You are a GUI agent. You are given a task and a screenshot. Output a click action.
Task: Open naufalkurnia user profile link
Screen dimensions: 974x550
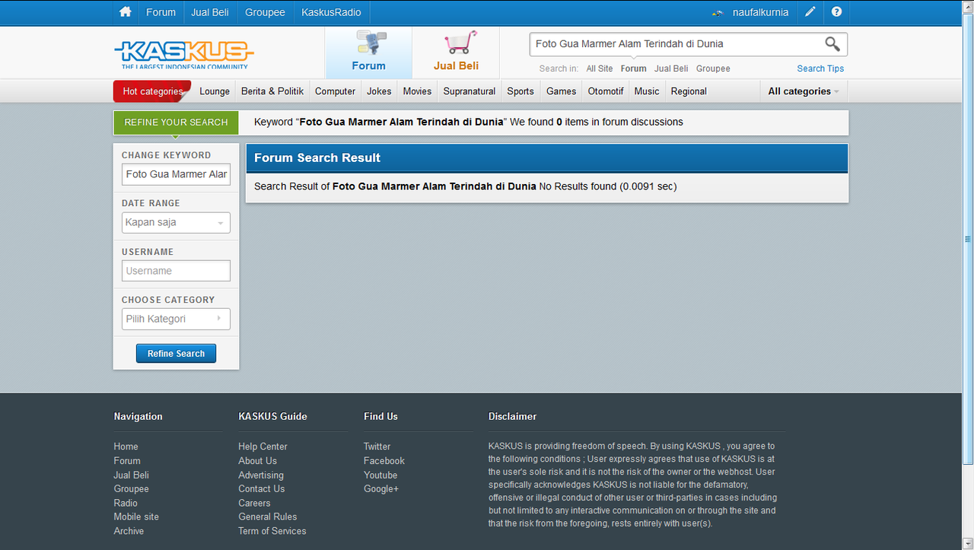[x=760, y=12]
